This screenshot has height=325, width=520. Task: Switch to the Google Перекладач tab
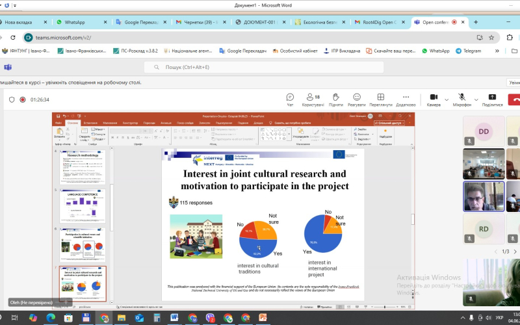tap(142, 22)
